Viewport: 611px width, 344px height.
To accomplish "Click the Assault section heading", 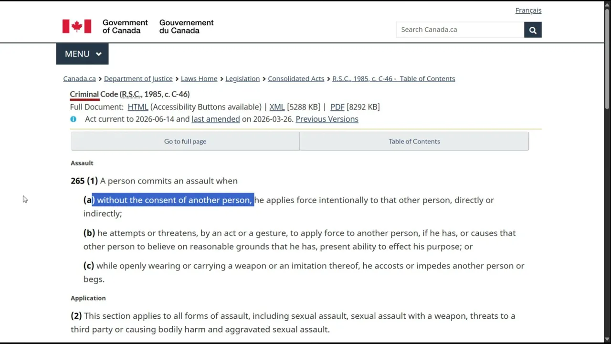I will click(x=82, y=163).
